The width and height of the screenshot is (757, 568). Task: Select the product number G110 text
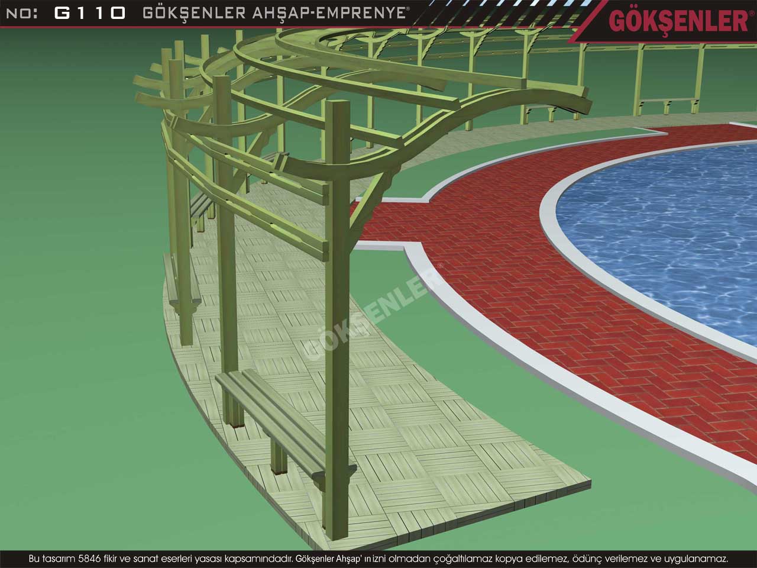90,13
